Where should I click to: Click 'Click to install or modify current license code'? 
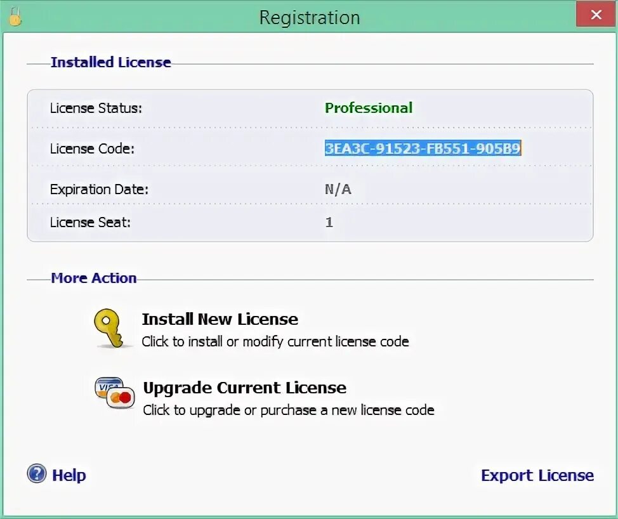click(275, 341)
